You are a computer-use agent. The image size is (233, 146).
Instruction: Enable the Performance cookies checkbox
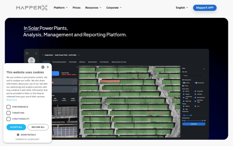pos(9,107)
